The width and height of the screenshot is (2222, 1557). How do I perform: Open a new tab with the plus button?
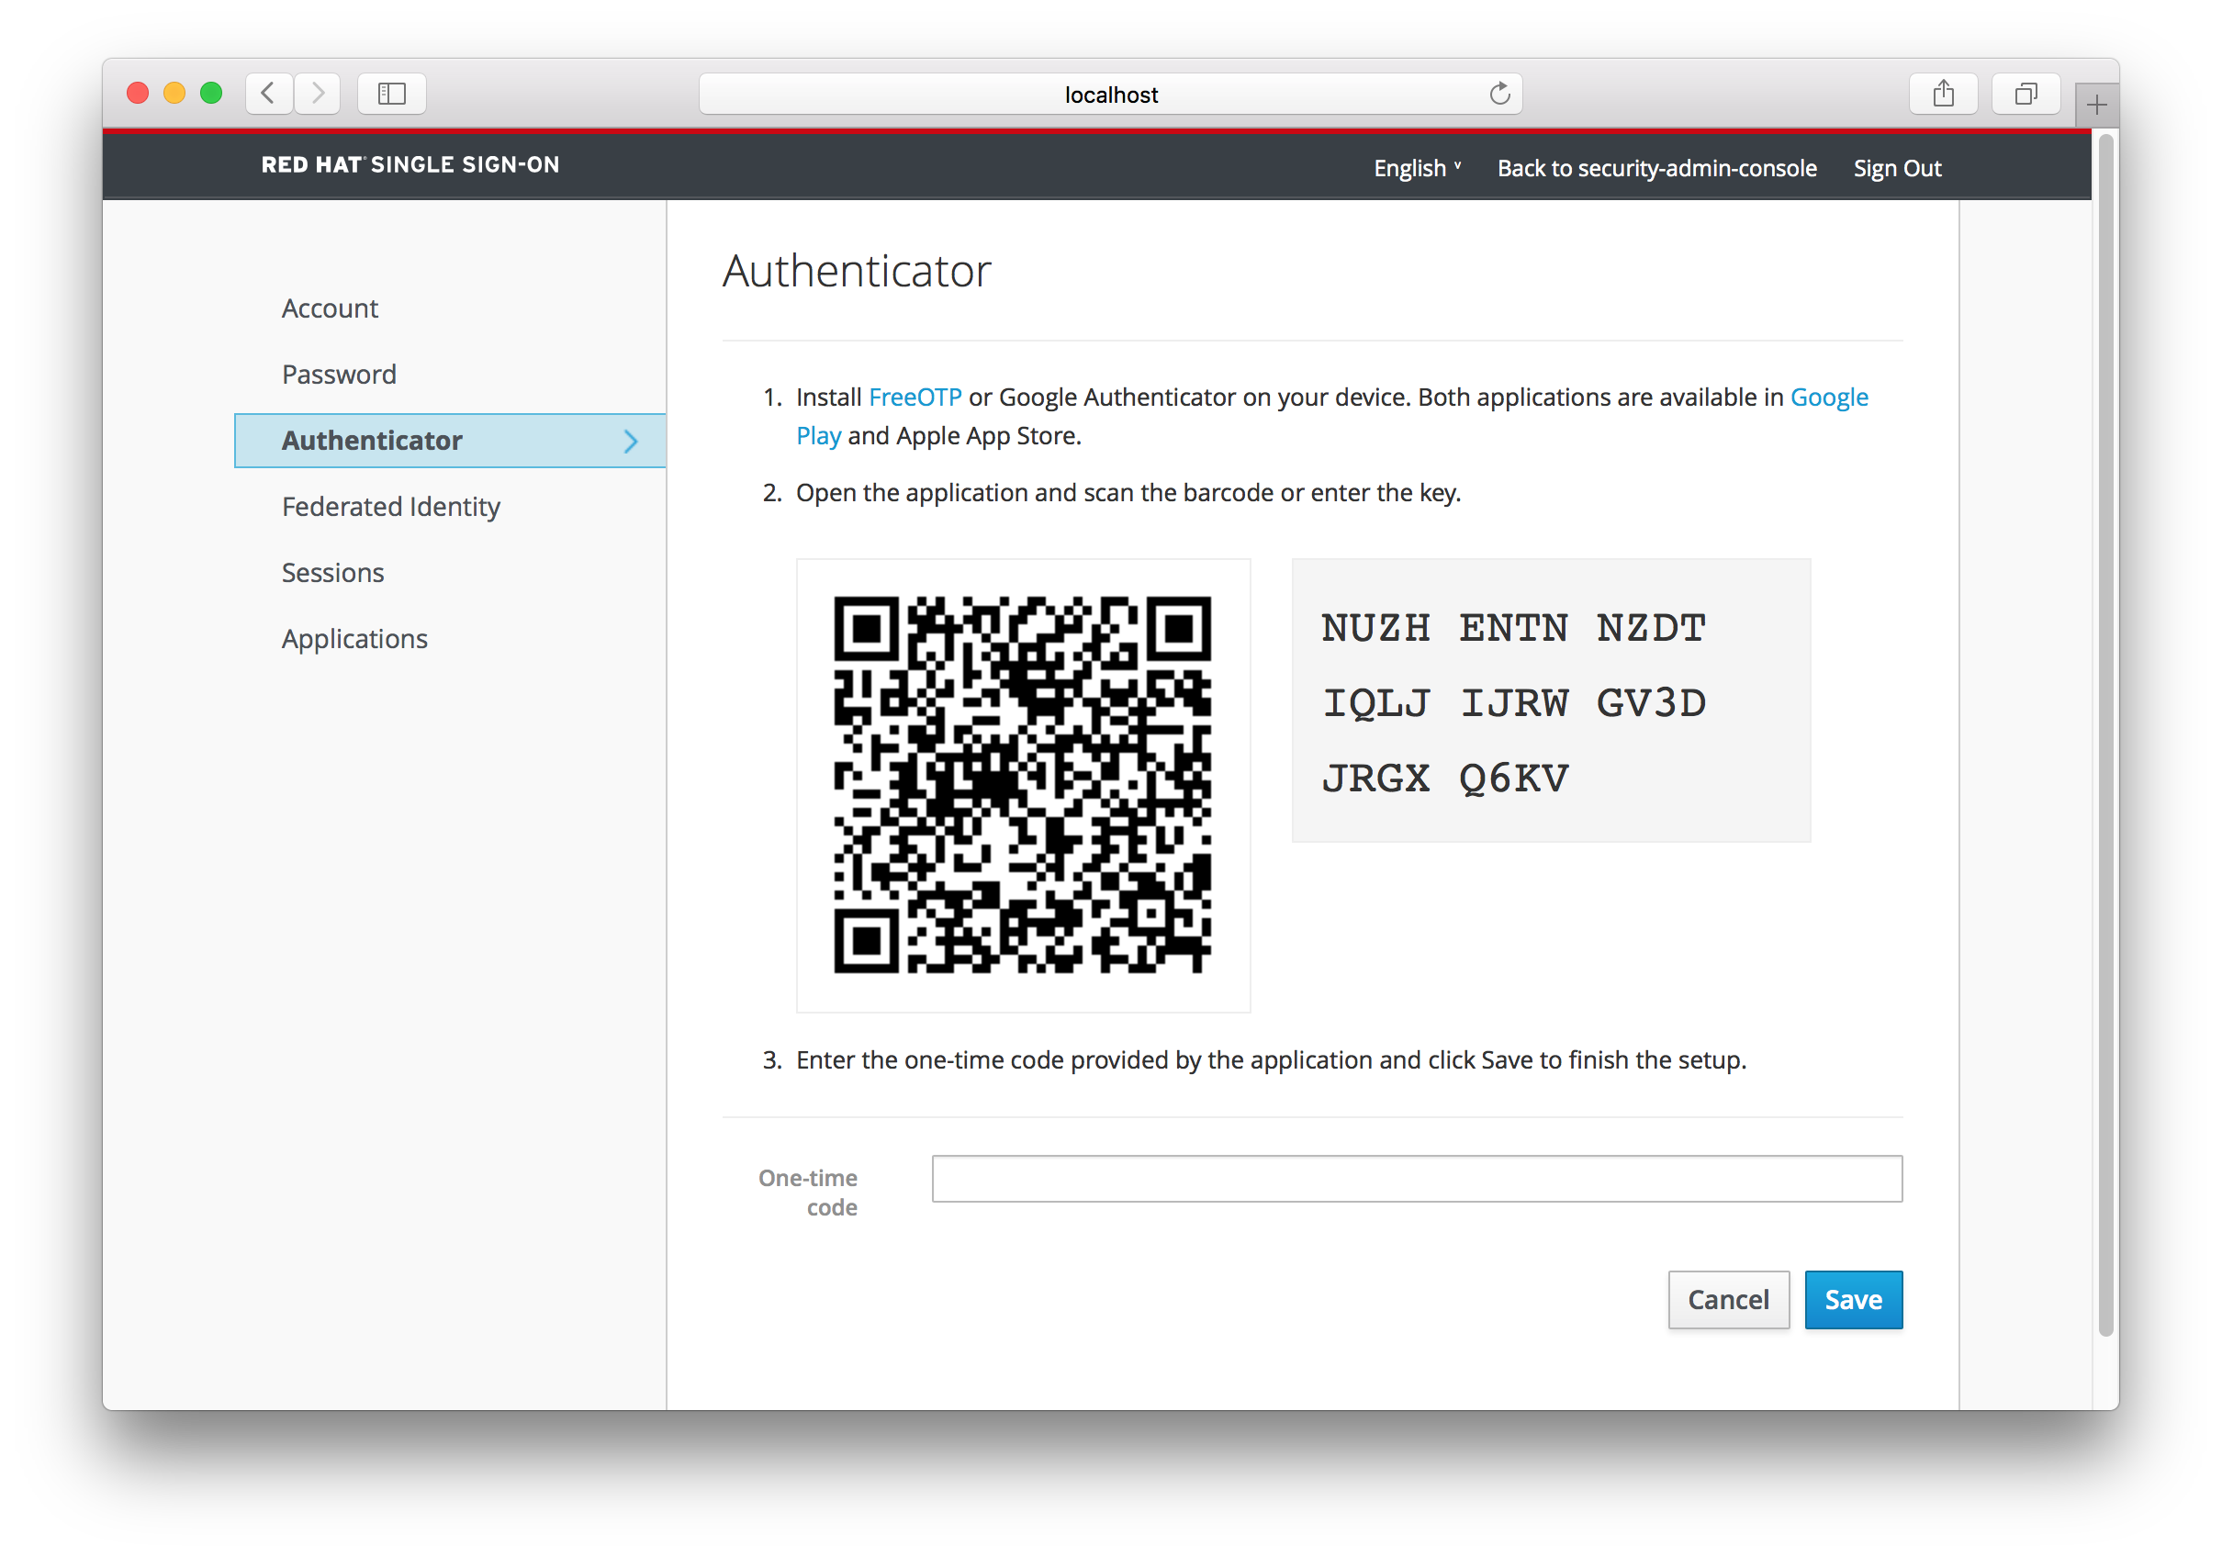(x=2096, y=105)
